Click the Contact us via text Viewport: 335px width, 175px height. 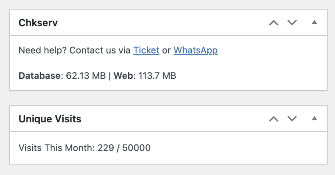[100, 50]
